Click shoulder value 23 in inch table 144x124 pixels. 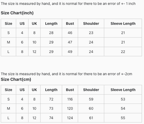pos(91,33)
